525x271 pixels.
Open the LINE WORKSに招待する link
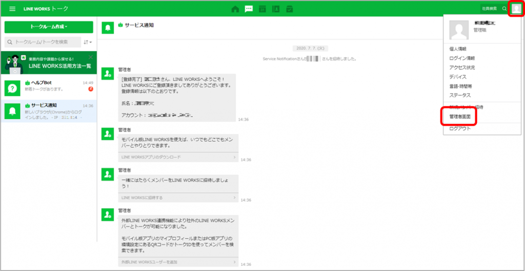tap(178, 197)
